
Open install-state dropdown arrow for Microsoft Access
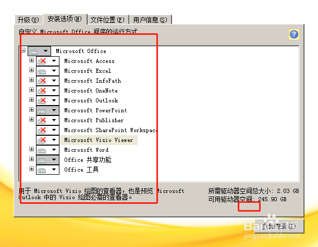pos(54,61)
